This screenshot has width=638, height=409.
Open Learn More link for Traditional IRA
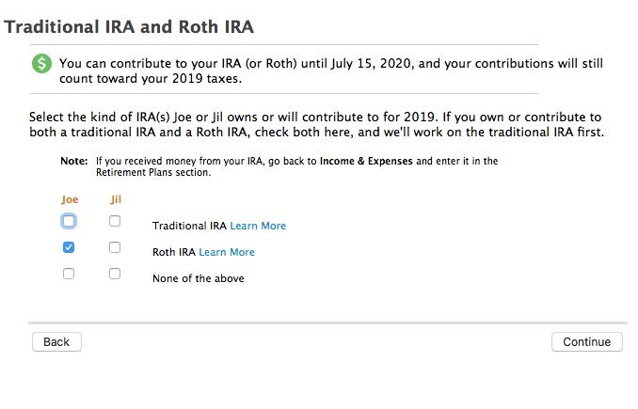258,226
